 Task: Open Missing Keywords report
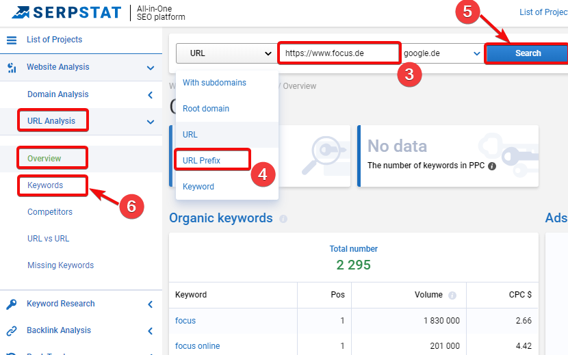tap(60, 265)
